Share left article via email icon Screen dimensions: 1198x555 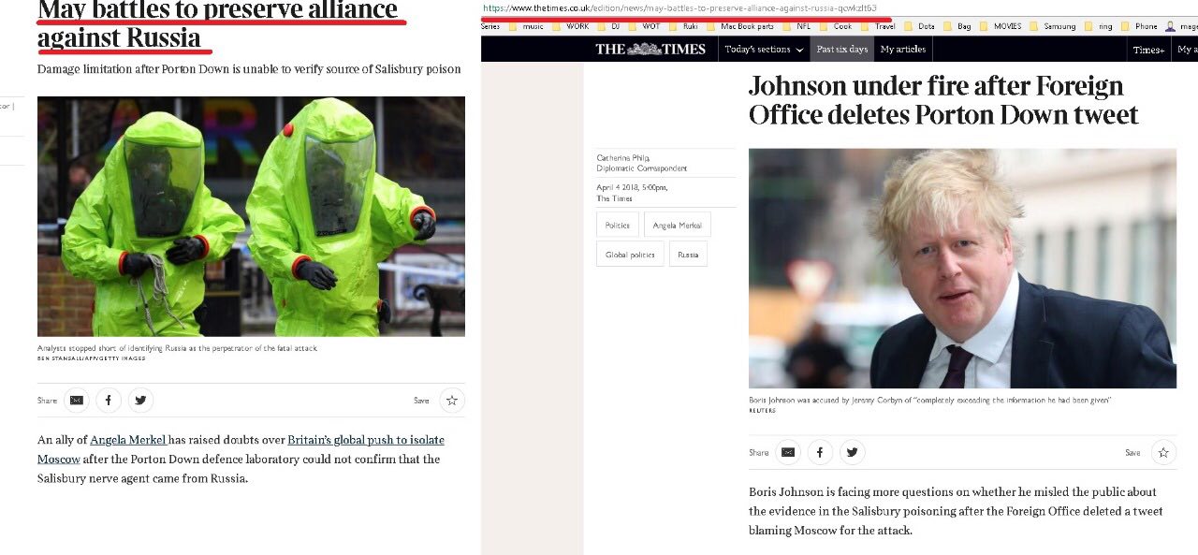(x=77, y=401)
